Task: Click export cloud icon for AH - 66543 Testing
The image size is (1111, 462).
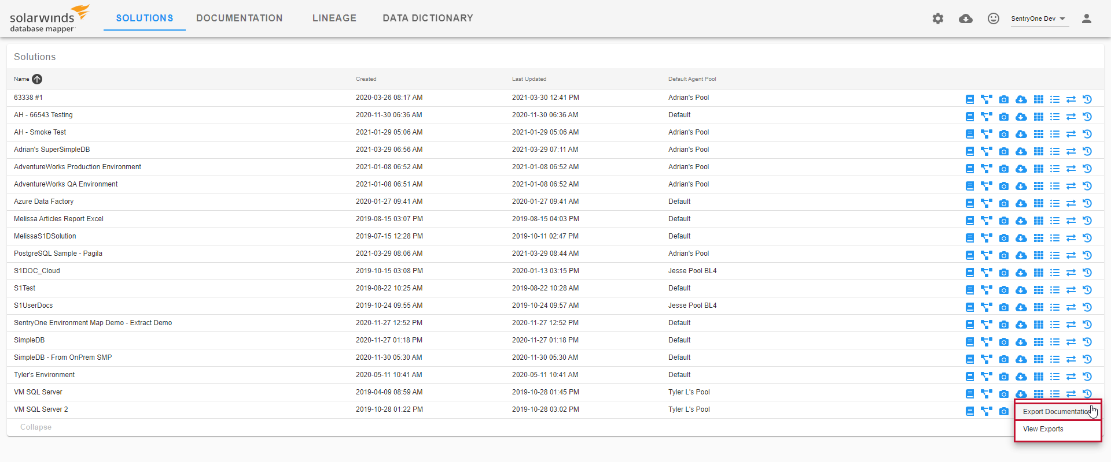Action: click(x=1021, y=117)
